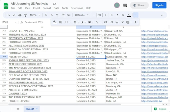Click the Share button
The image size is (170, 112).
point(139,5)
